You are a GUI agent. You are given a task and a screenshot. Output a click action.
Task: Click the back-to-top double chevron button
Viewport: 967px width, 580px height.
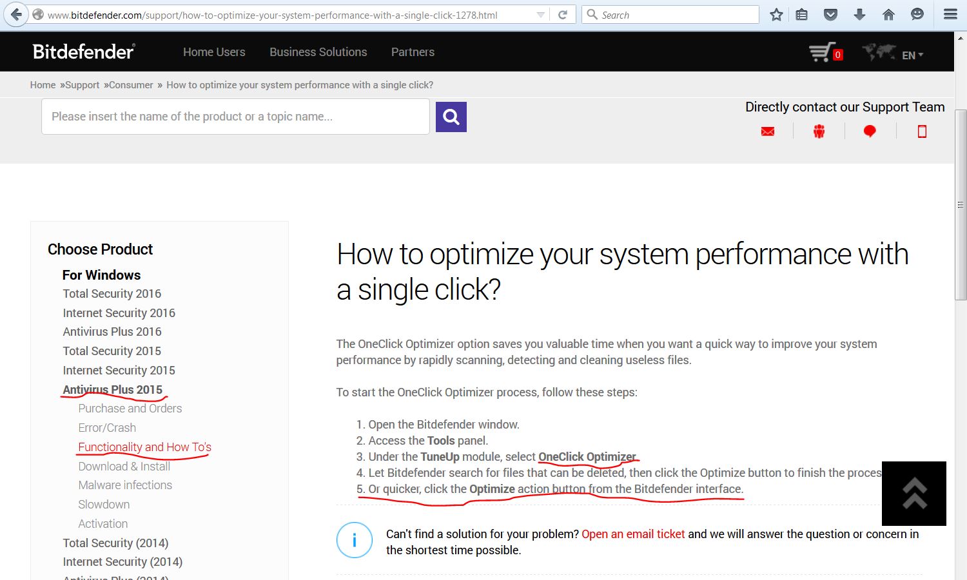tap(914, 494)
